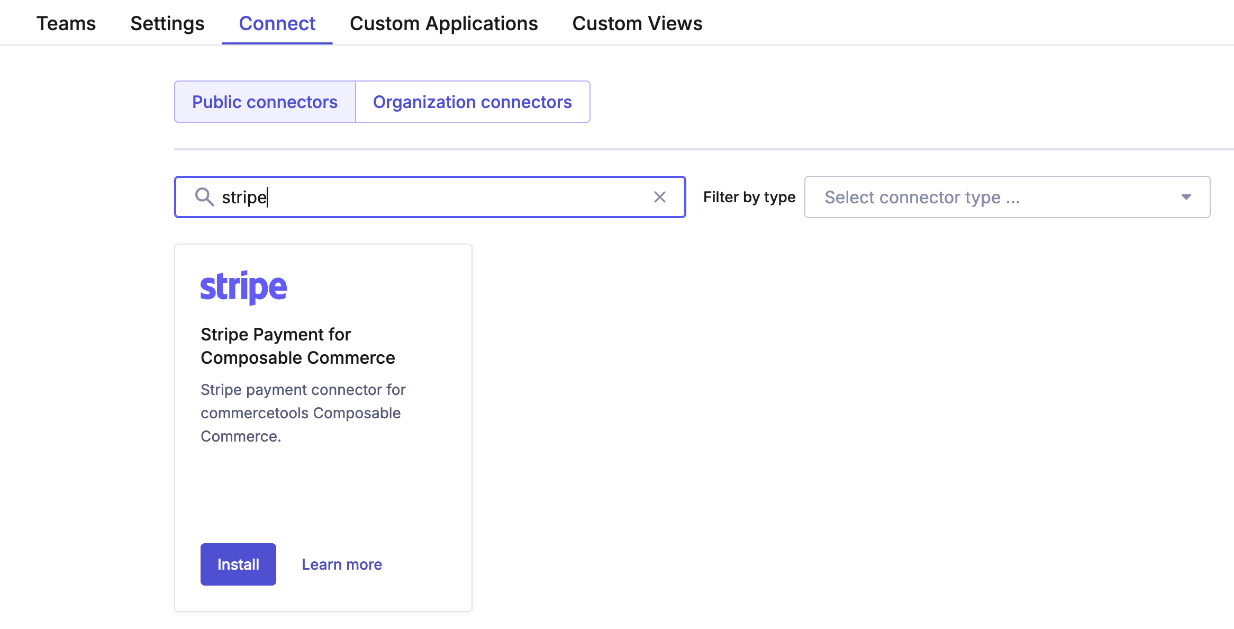
Task: Click the search magnifier icon
Action: click(204, 197)
